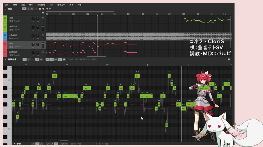Click the singer icon of the 主歌 track
This screenshot has height=147, width=263.
coord(5,18)
